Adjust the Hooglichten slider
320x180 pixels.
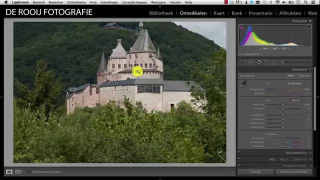pyautogui.click(x=282, y=115)
